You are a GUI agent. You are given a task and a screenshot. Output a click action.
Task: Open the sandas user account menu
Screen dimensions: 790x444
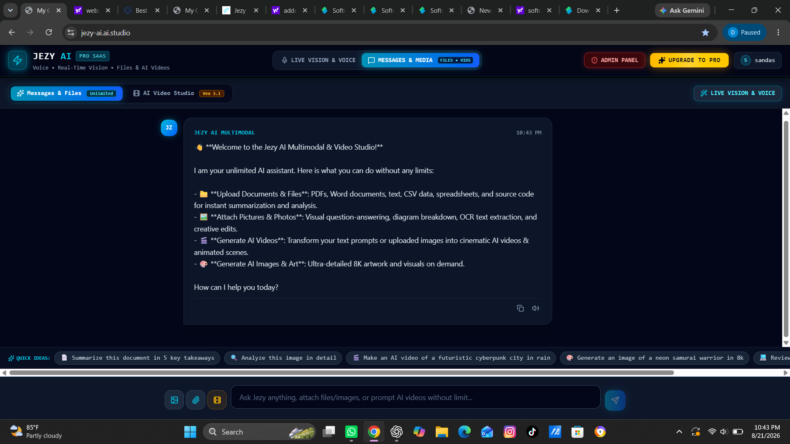[x=758, y=60]
